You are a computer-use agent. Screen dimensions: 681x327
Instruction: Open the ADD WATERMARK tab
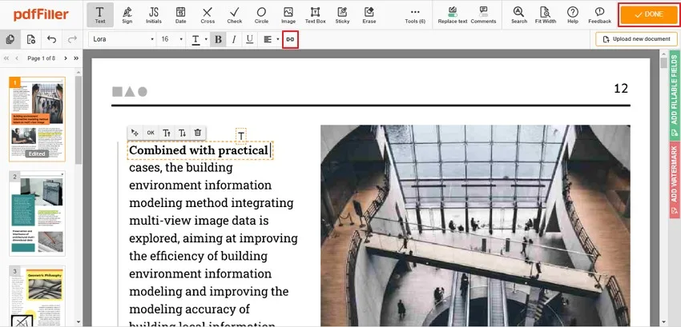(x=675, y=181)
